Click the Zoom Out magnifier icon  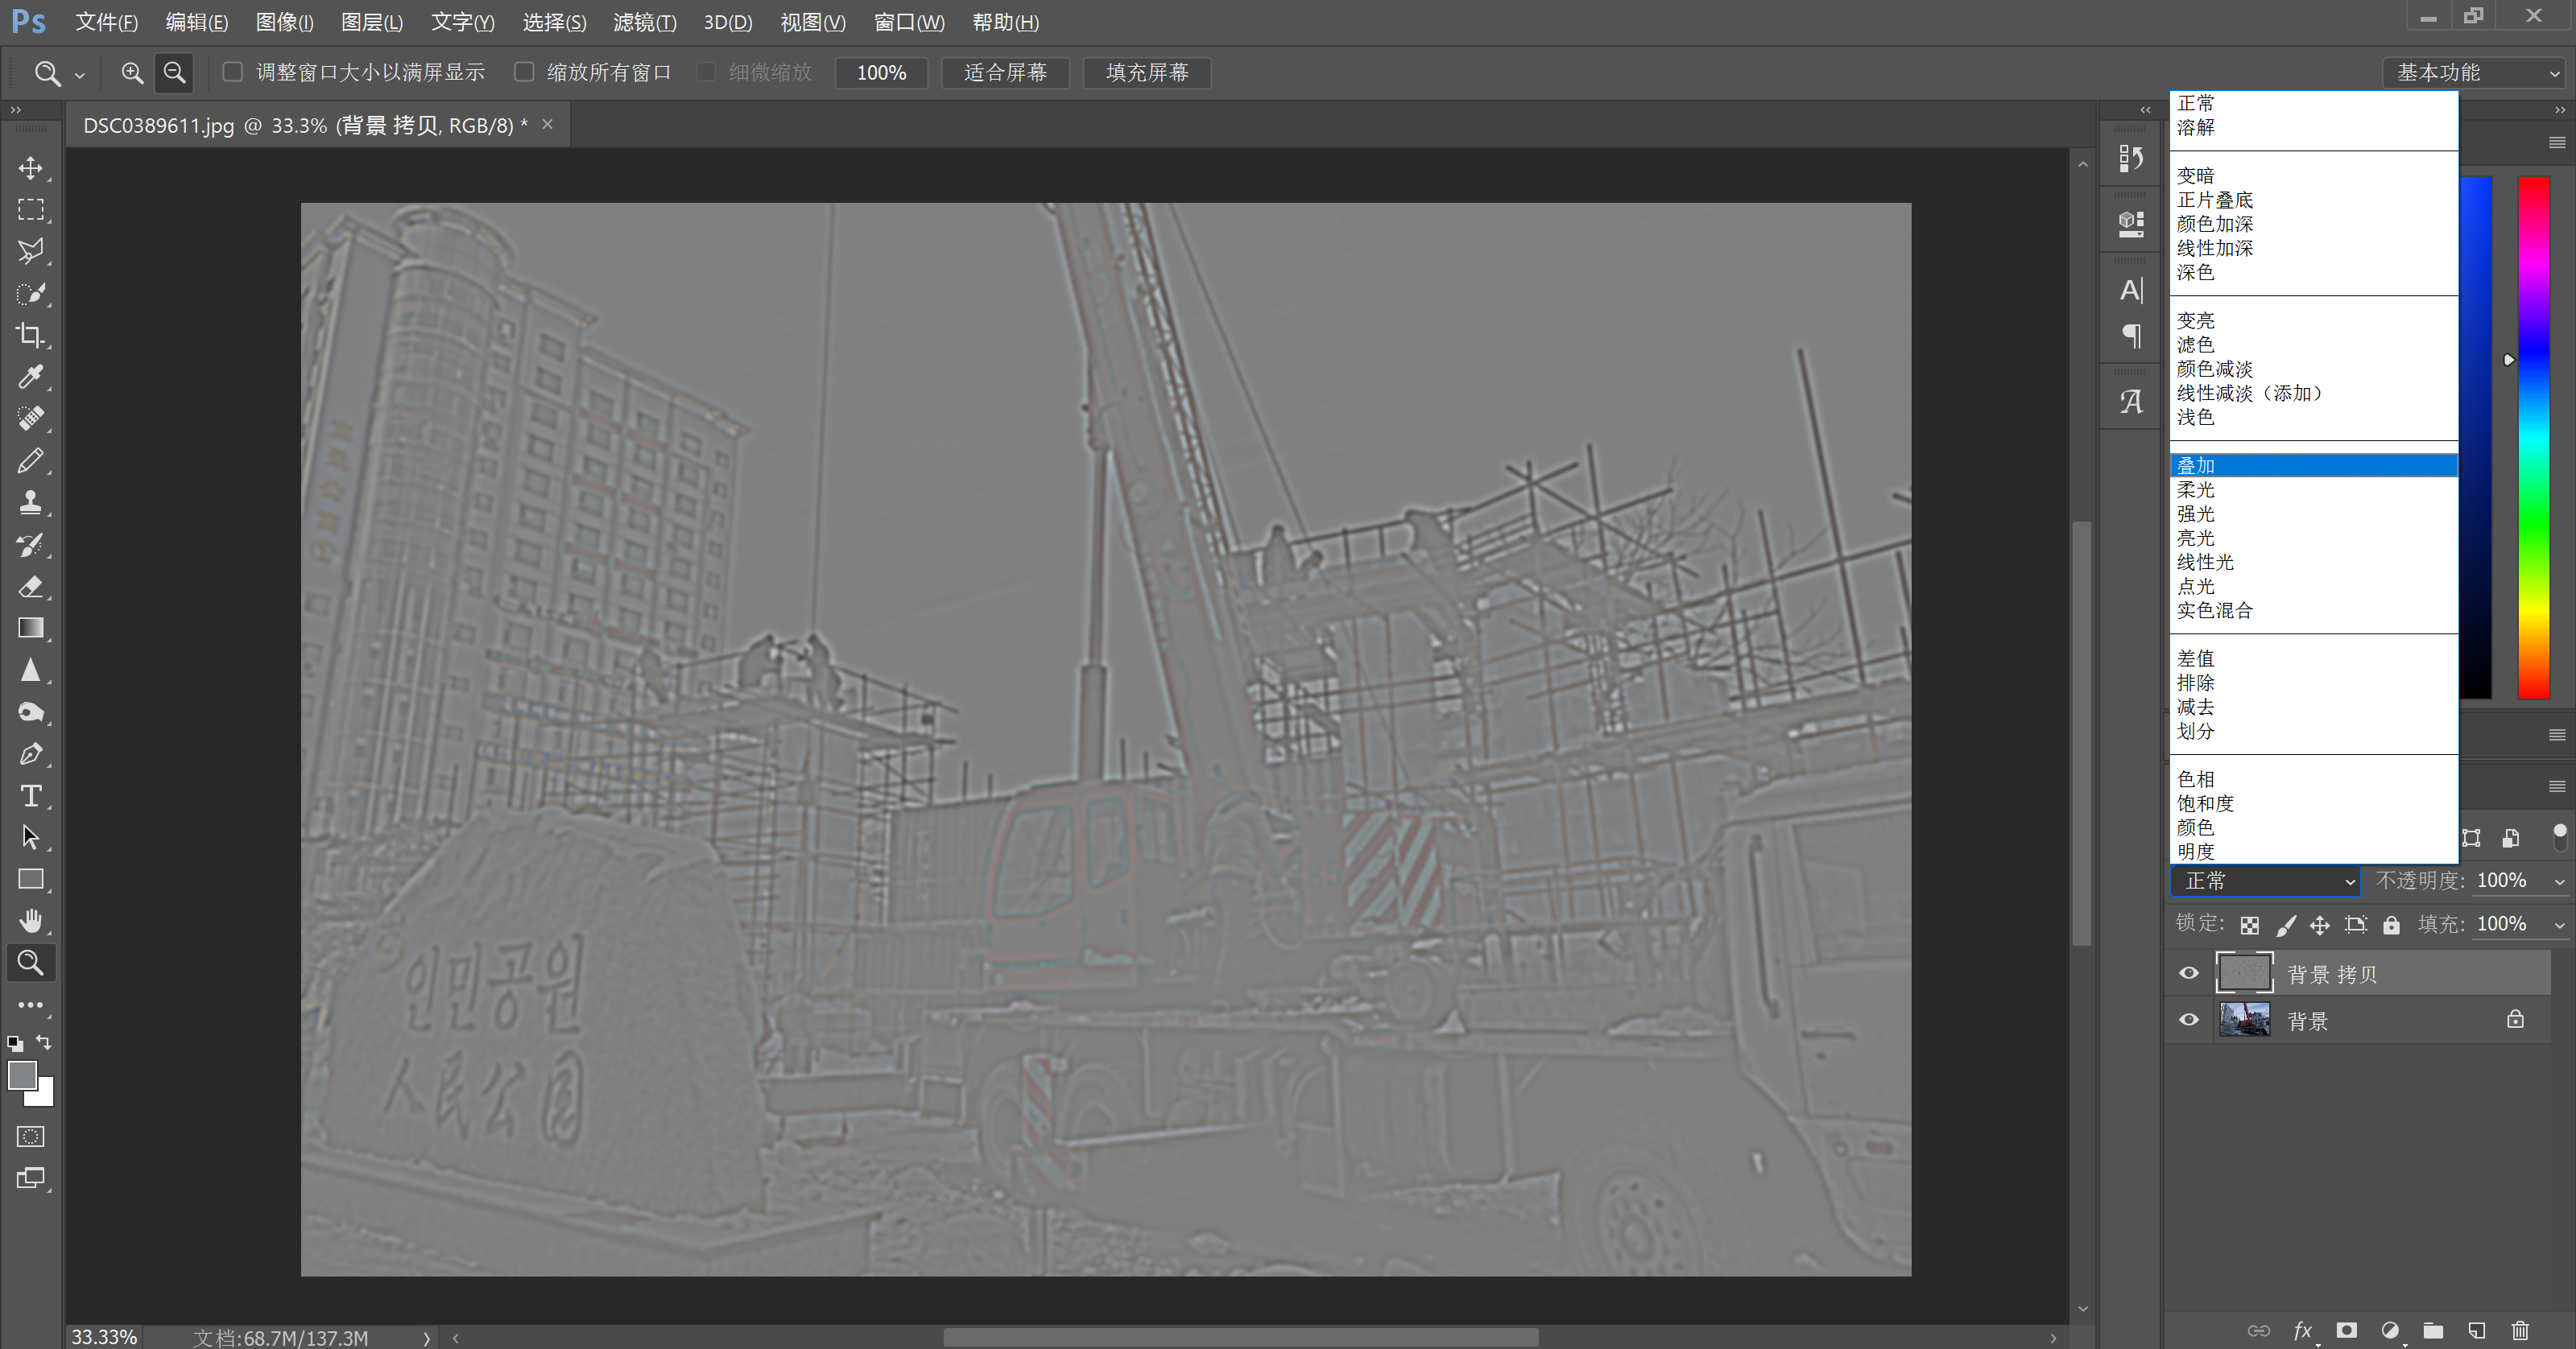point(174,72)
